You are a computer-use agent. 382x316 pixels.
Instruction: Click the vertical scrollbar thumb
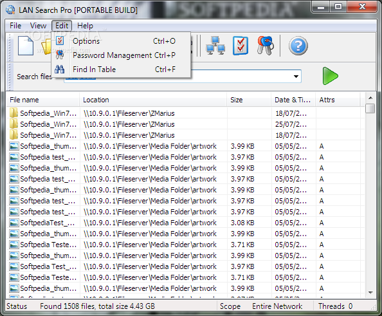point(370,108)
